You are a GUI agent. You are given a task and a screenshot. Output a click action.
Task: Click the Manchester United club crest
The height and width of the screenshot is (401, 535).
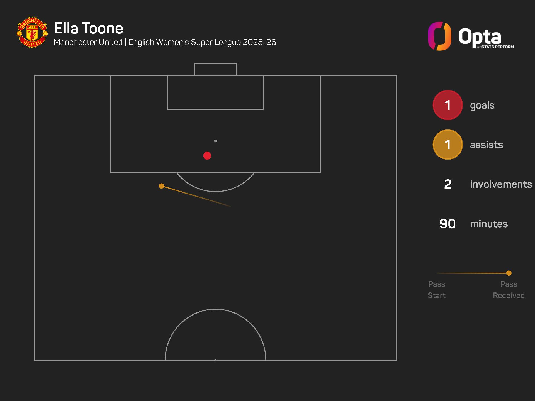coord(32,32)
